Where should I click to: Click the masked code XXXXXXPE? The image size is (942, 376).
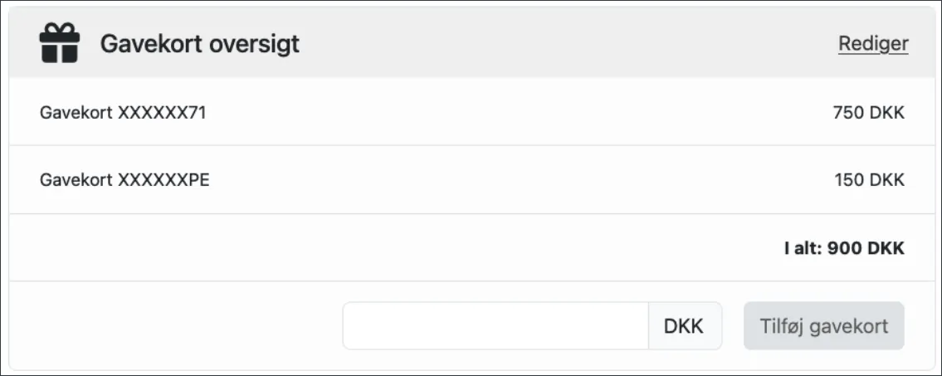[164, 179]
